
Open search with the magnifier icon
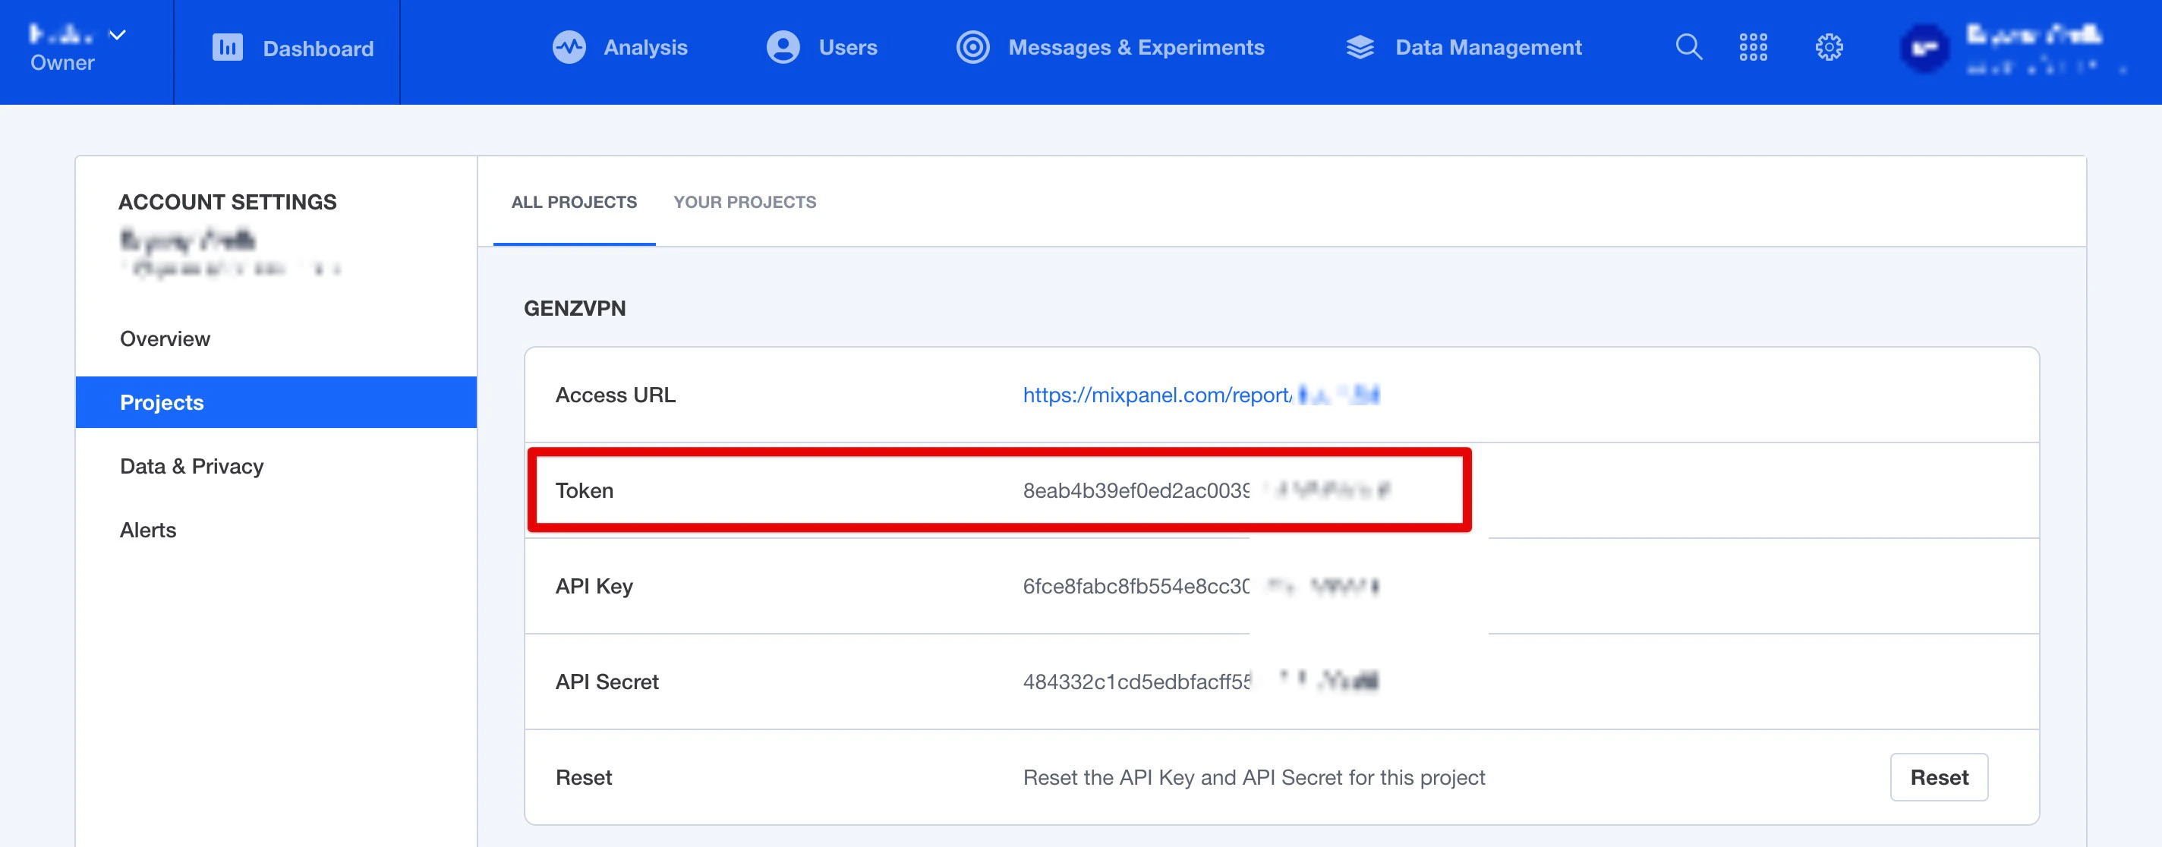1688,48
